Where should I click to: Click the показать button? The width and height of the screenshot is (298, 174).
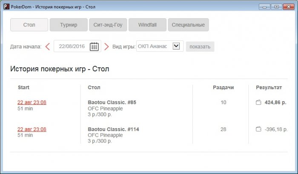(x=200, y=47)
